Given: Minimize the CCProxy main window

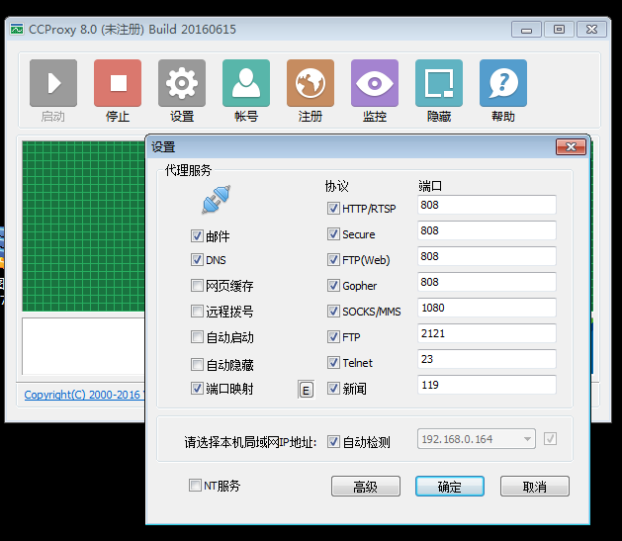Looking at the screenshot, I should point(526,30).
